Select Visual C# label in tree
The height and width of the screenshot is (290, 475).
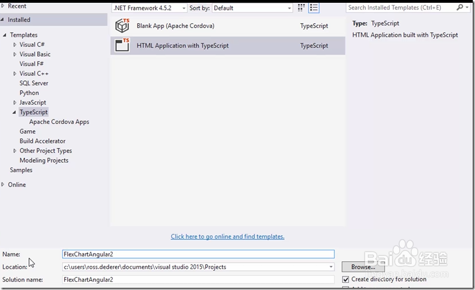click(x=32, y=44)
